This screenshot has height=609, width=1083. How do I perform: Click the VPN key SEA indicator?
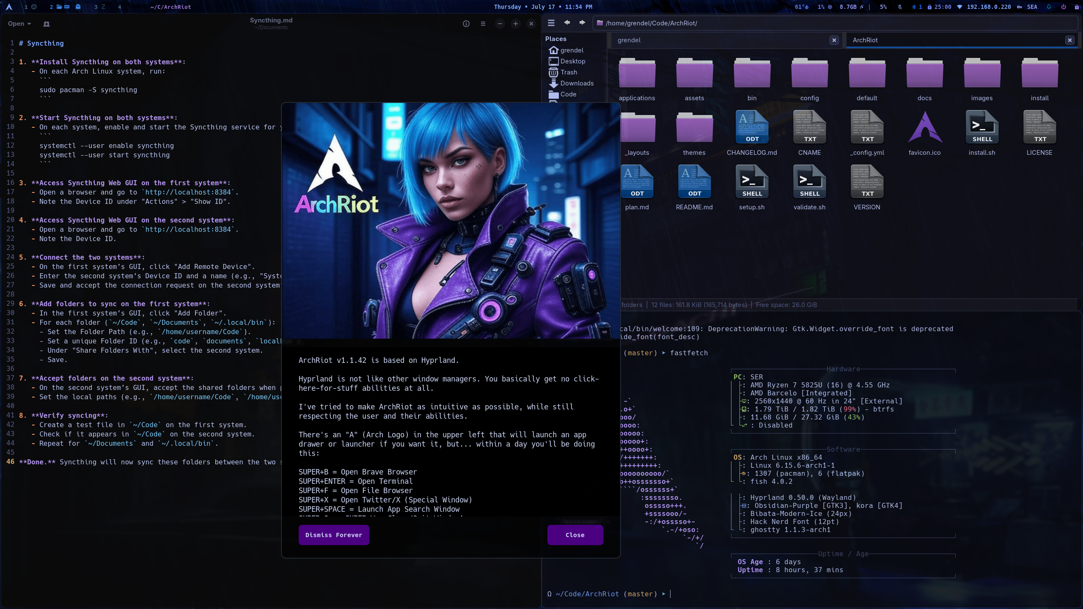click(1028, 7)
